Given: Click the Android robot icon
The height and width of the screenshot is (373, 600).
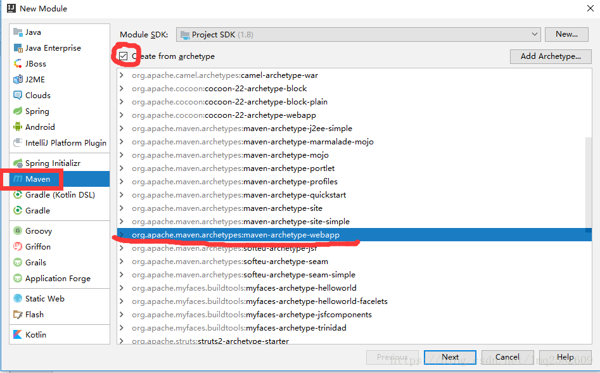Looking at the screenshot, I should (18, 127).
